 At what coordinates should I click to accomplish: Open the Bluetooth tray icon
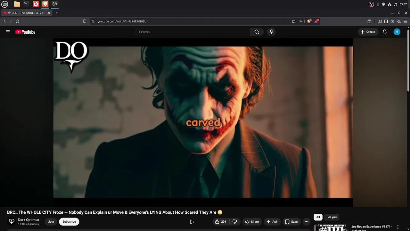[378, 4]
